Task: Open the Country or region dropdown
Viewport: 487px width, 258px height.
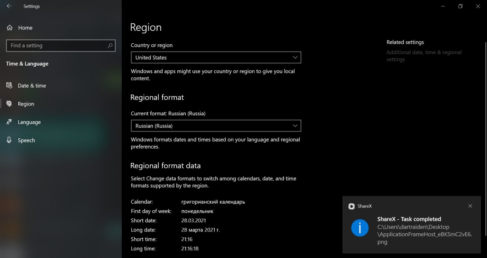Action: tap(216, 57)
